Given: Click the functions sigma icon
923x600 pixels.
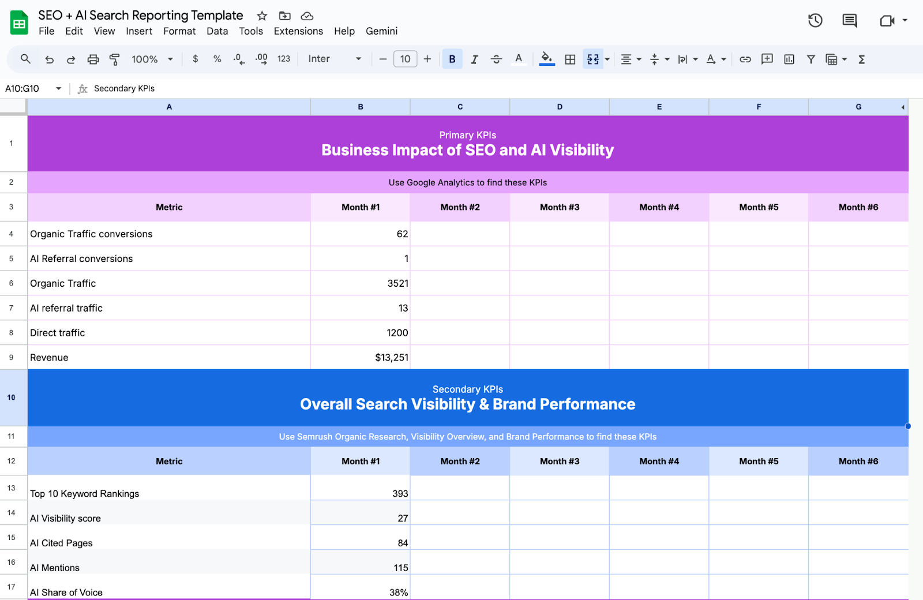Looking at the screenshot, I should (x=862, y=59).
